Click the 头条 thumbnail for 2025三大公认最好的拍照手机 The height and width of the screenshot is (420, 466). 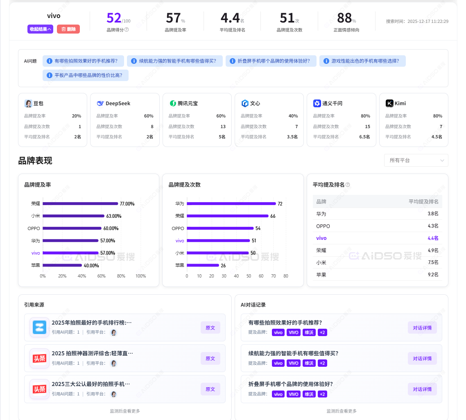pos(40,389)
